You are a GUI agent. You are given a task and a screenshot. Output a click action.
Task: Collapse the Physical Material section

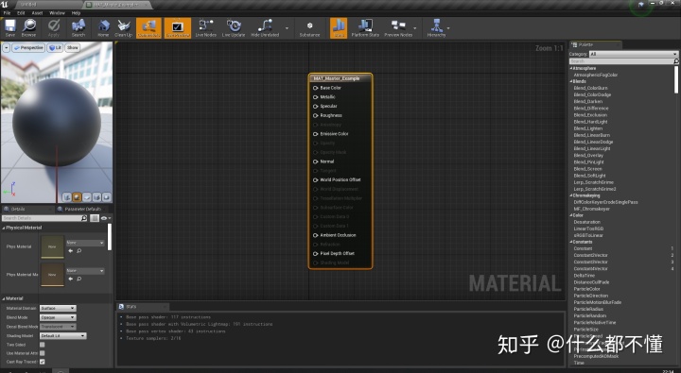4,228
